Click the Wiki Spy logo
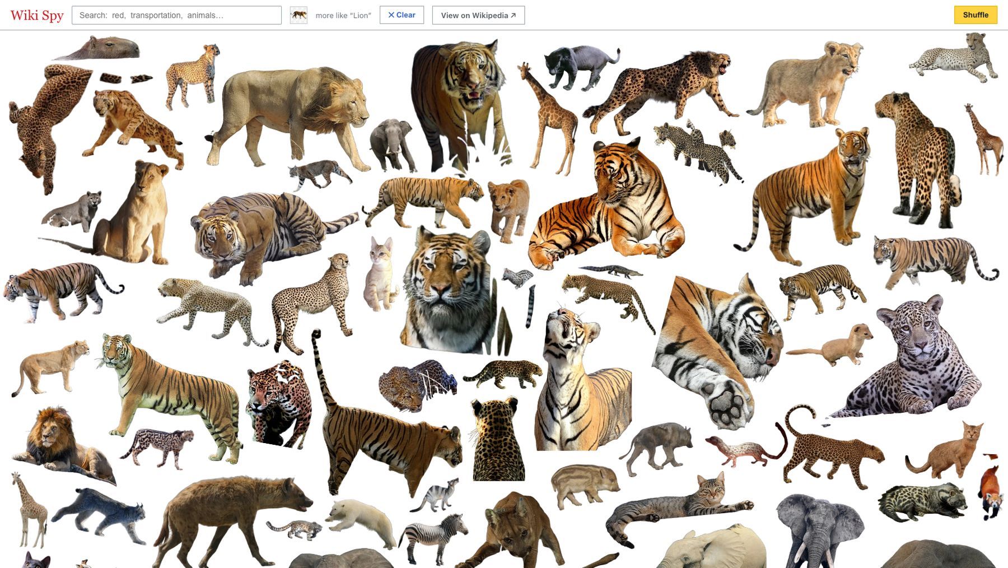Screen dimensions: 1008x568 coord(37,15)
